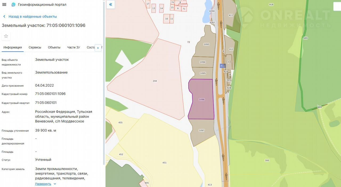Select highlighted parcel 1096 on map
The image size is (341, 187).
(201, 99)
